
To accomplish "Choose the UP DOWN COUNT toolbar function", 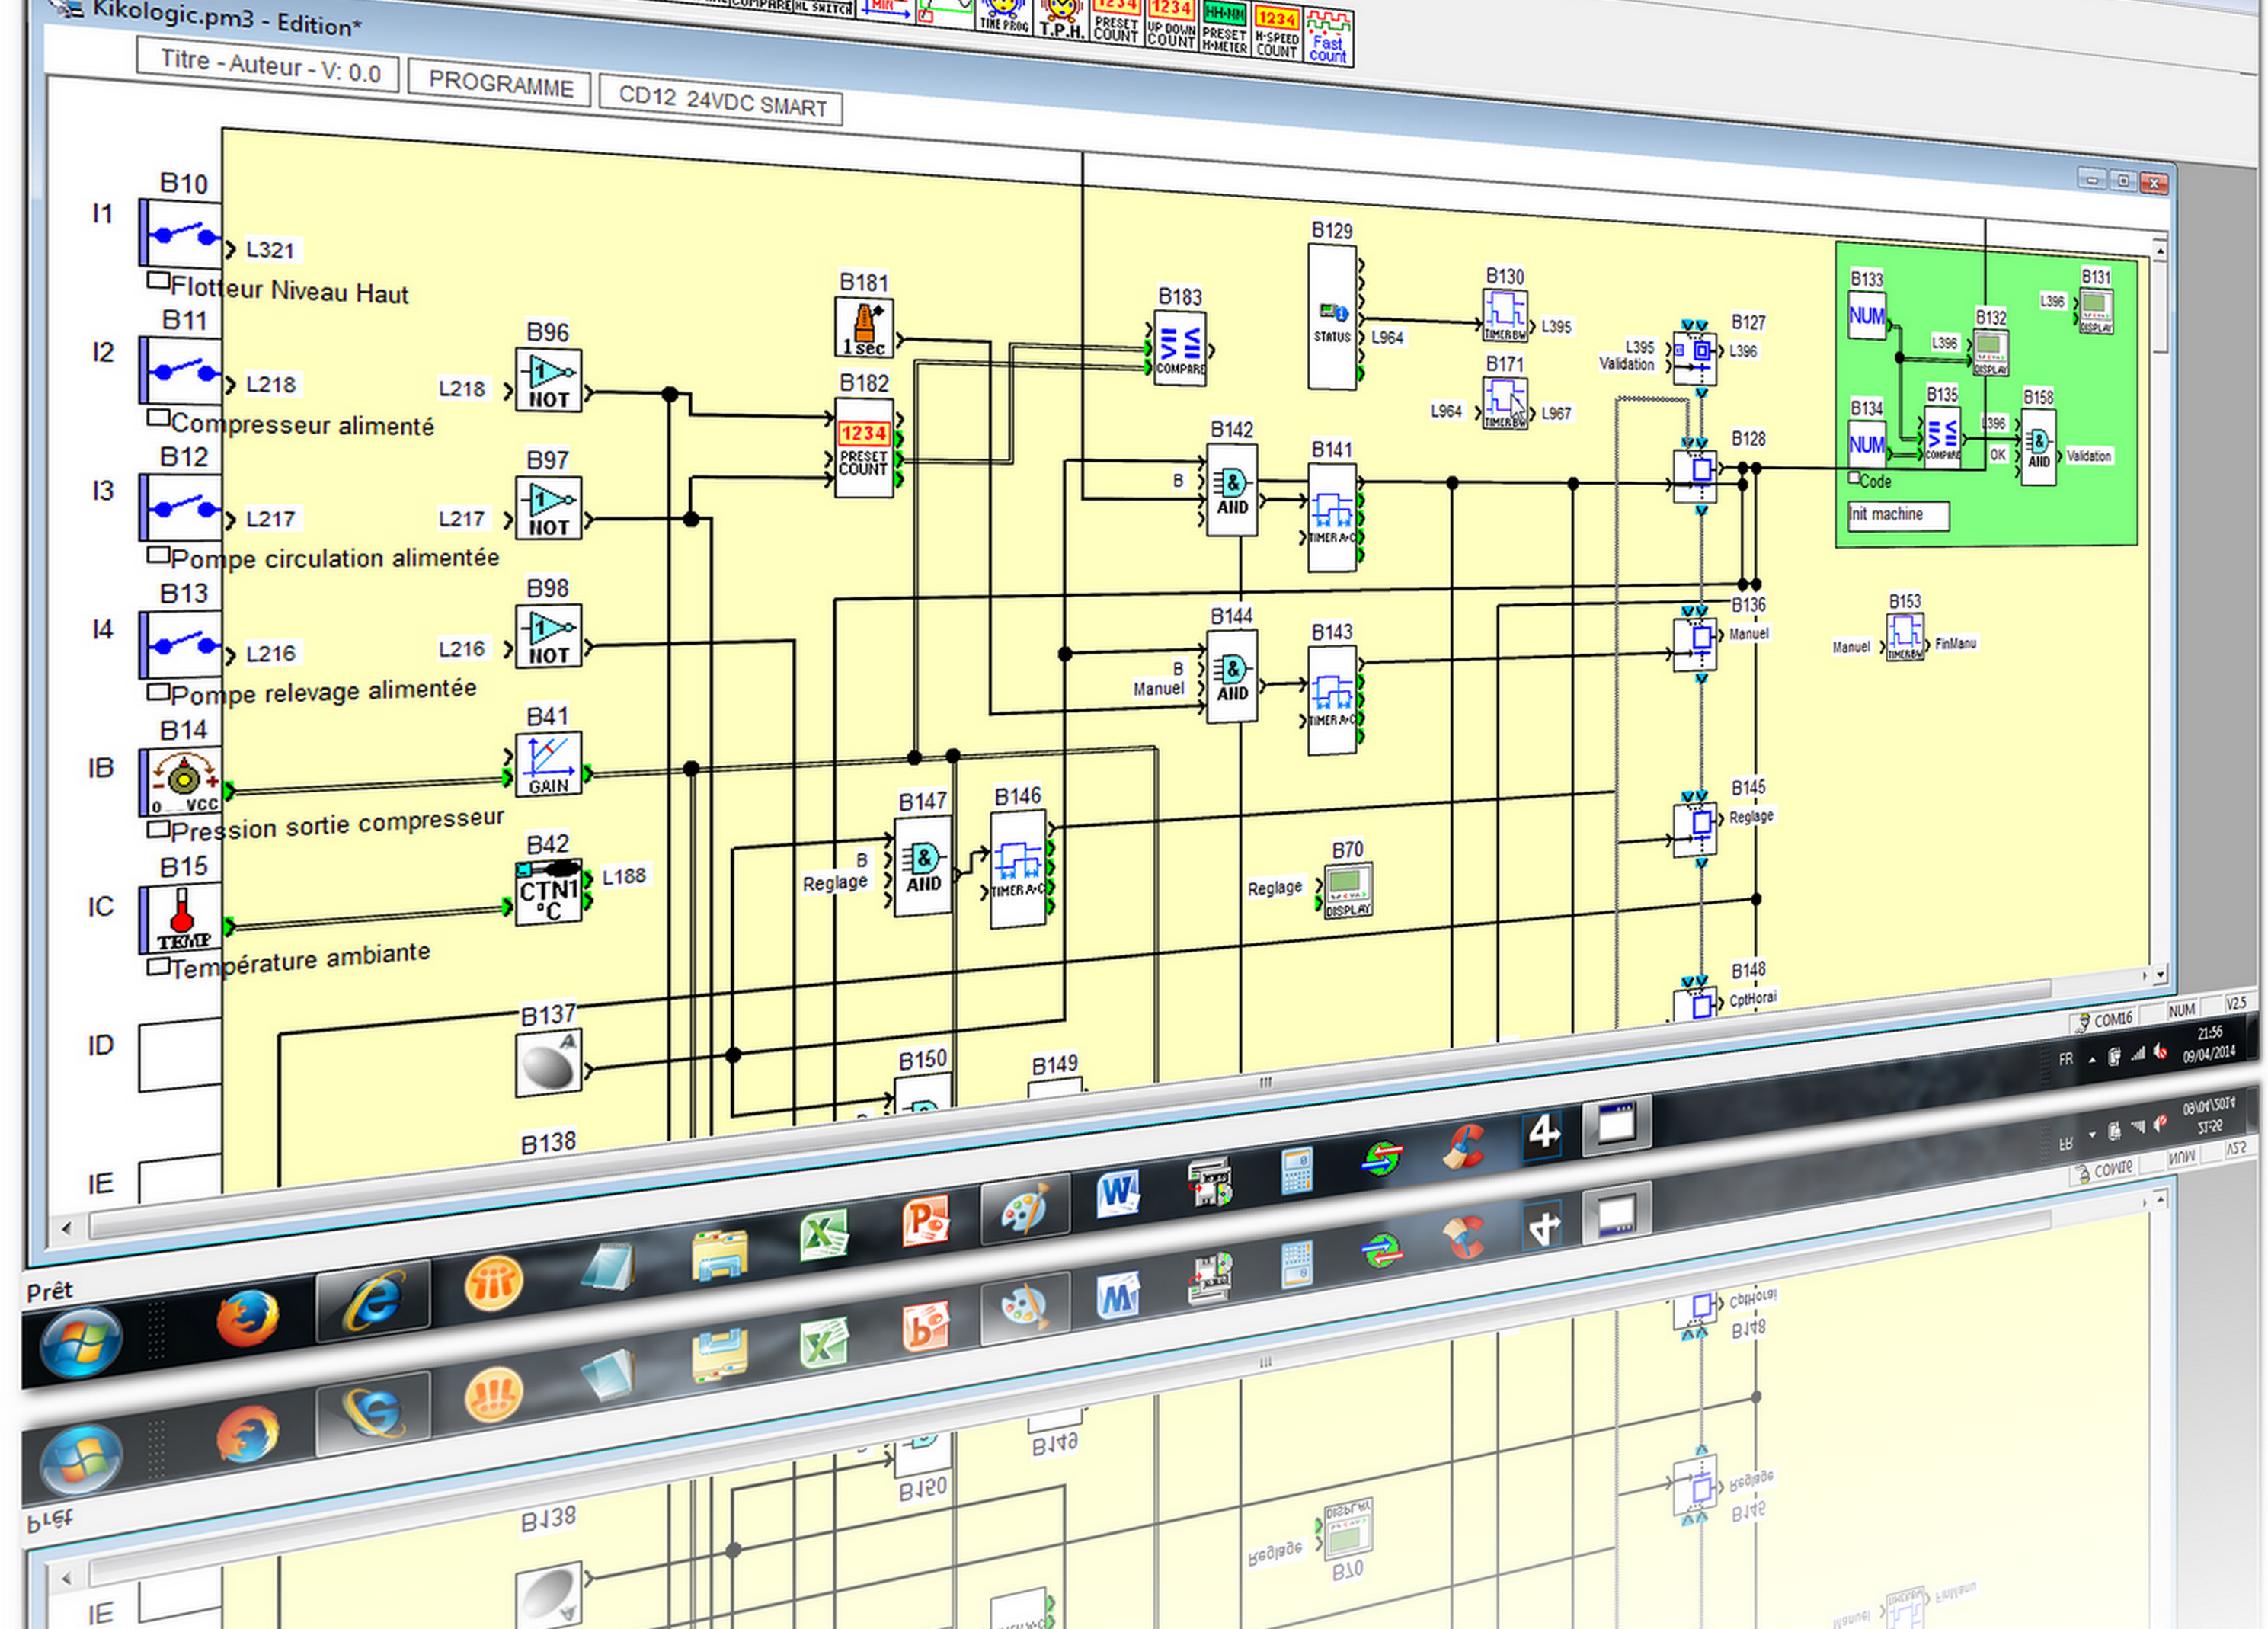I will [x=1171, y=25].
